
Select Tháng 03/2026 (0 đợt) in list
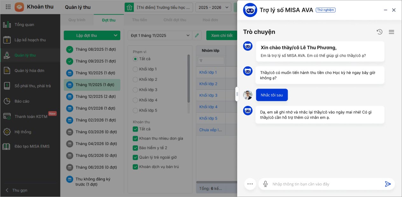(92, 132)
